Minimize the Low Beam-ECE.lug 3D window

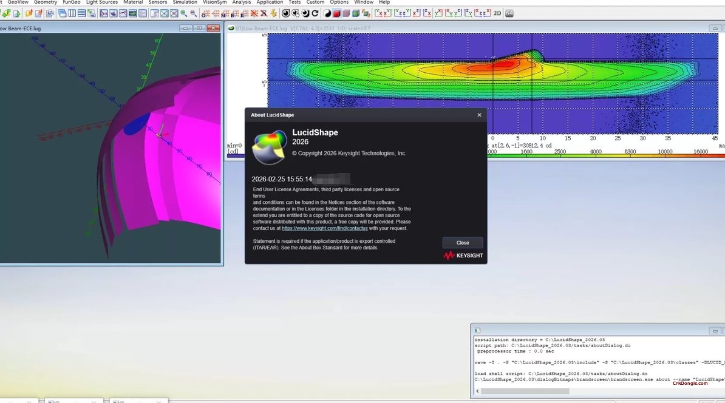point(186,28)
